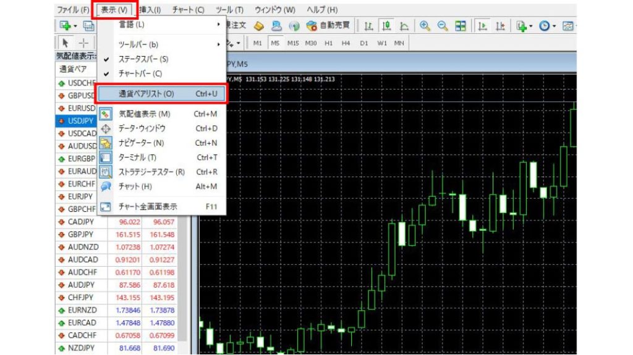The width and height of the screenshot is (633, 355).
Task: Choose チャート全画面表示 fullscreen option
Action: point(147,207)
